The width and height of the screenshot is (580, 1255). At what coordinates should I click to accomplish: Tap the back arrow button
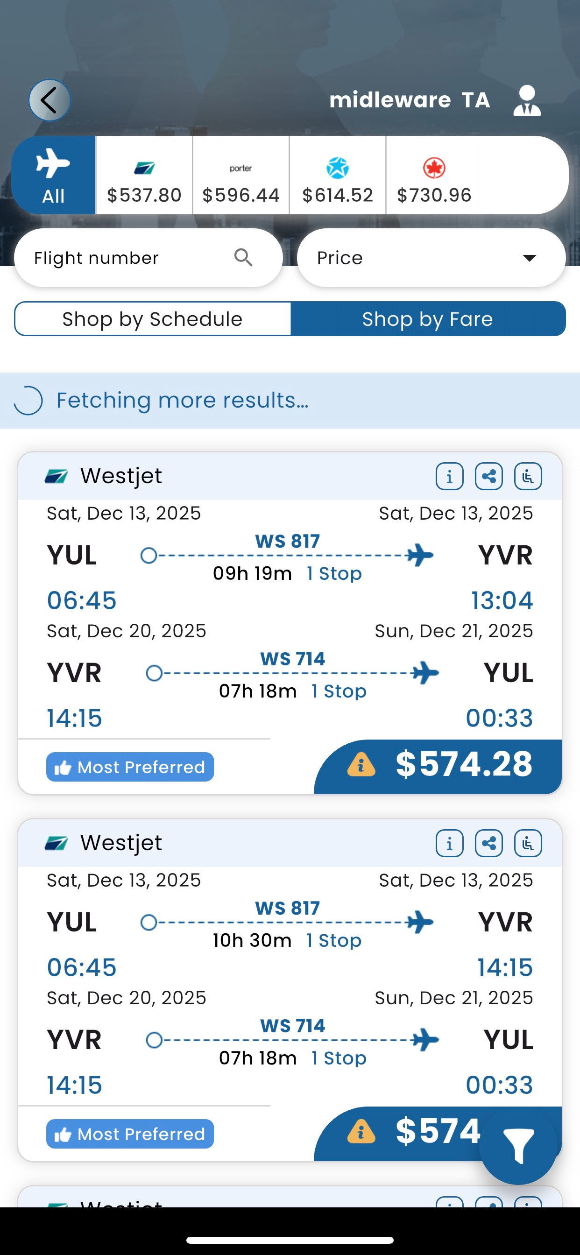point(49,100)
